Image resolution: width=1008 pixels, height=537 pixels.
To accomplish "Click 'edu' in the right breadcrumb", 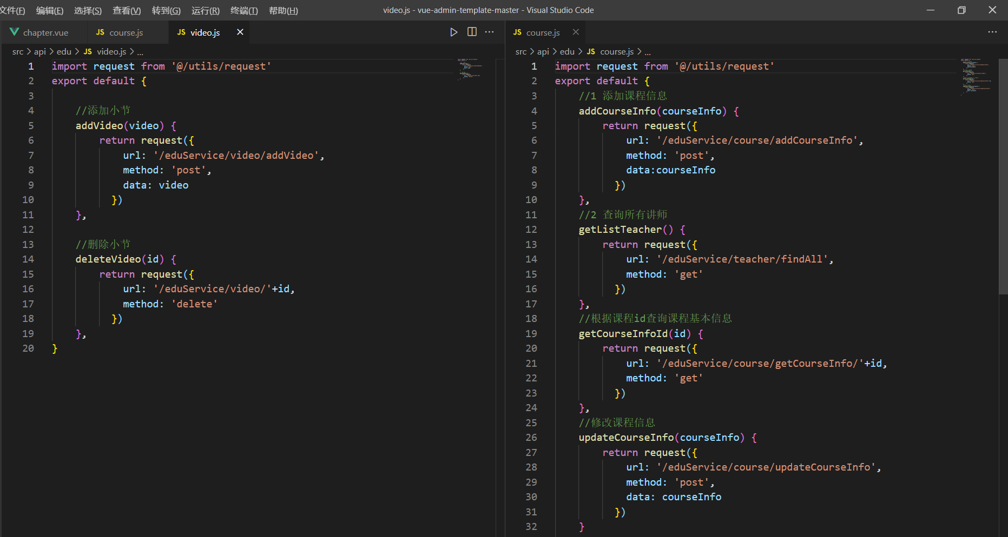I will tap(567, 52).
